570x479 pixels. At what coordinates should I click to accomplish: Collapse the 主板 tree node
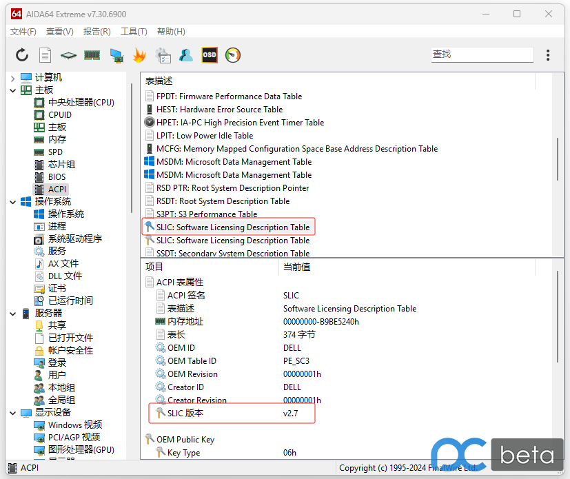[12, 90]
